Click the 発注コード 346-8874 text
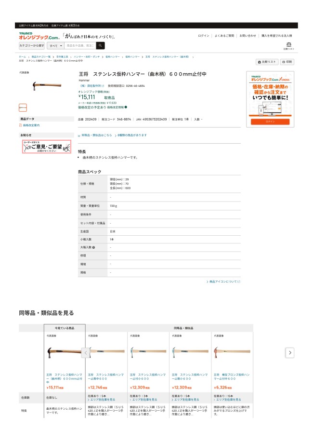Image resolution: width=313 pixels, height=443 pixels. click(116, 120)
